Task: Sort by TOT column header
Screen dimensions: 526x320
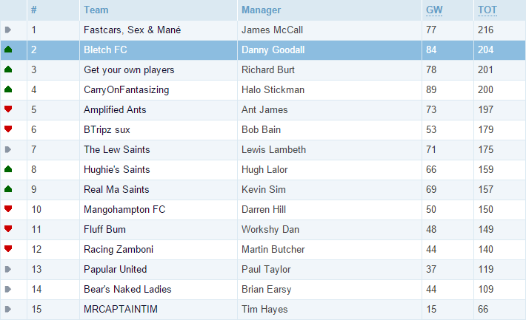Action: point(487,10)
